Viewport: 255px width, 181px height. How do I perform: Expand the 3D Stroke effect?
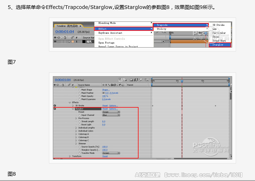pyautogui.click(x=73, y=106)
